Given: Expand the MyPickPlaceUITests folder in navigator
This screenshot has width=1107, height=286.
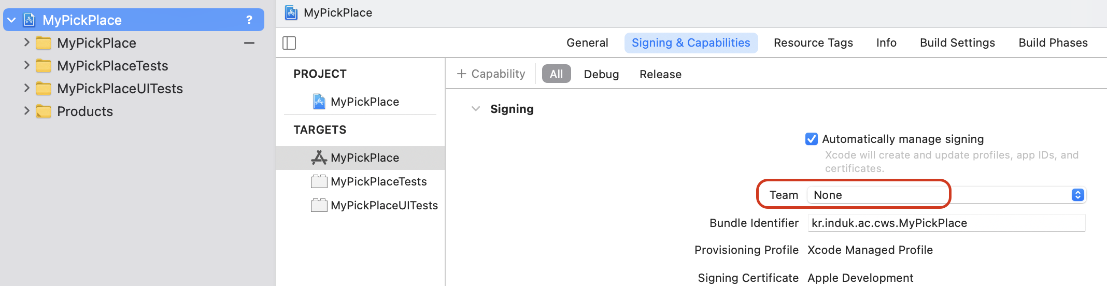Looking at the screenshot, I should 26,88.
